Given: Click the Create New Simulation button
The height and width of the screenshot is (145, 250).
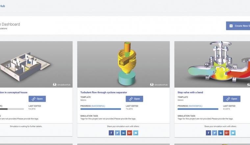Looking at the screenshot, I should pyautogui.click(x=238, y=26).
